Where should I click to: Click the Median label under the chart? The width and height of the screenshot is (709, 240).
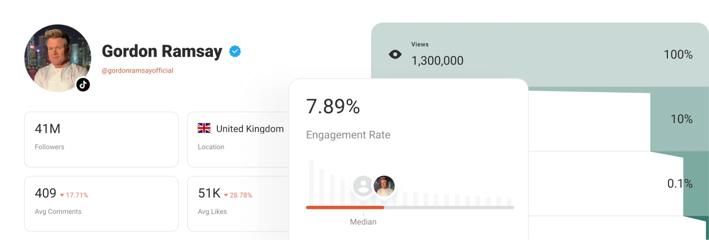(x=363, y=221)
